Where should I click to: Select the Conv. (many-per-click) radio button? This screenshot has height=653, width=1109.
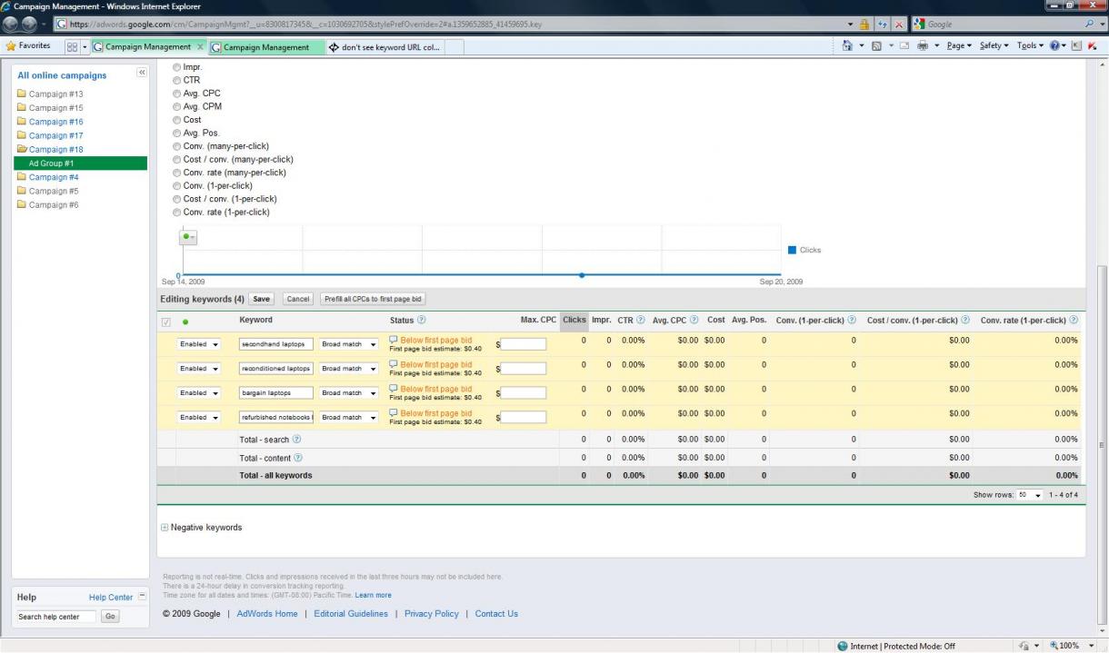(x=176, y=146)
